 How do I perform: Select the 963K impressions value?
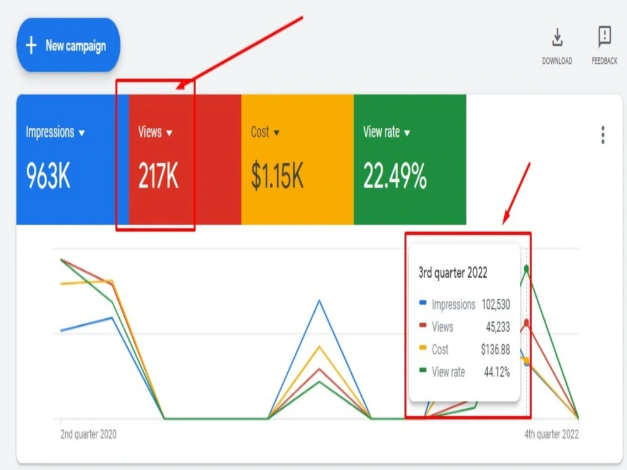48,176
